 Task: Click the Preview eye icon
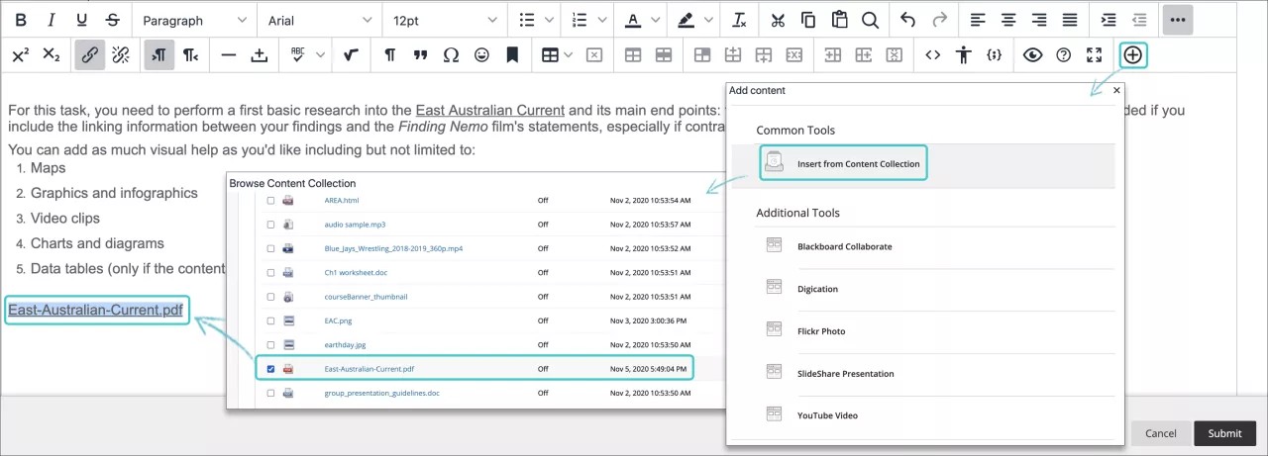click(1033, 55)
